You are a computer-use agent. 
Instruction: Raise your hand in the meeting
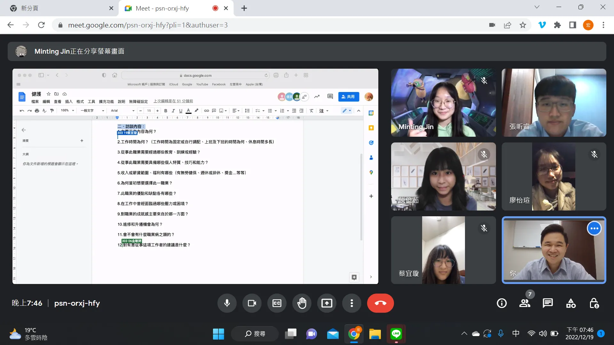[302, 303]
